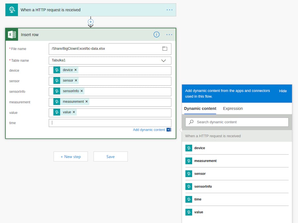Image resolution: width=298 pixels, height=223 pixels.
Task: Open the file picker using the folder icon
Action: tap(165, 49)
